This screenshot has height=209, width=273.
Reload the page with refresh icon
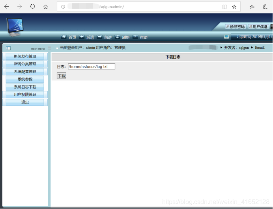click(x=33, y=7)
